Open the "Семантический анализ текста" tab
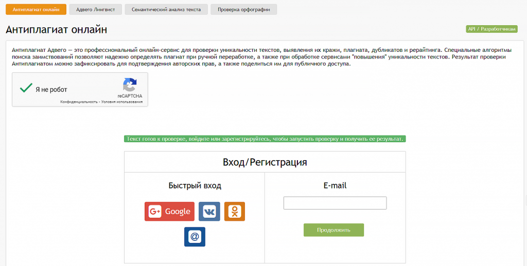Screen dimensions: 527x266 coord(166,9)
